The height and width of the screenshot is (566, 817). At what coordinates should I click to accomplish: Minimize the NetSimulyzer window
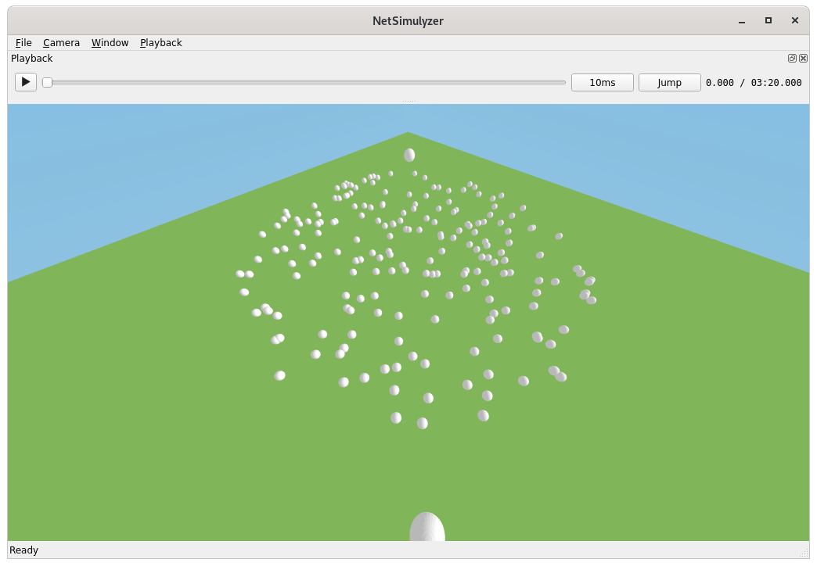[741, 21]
